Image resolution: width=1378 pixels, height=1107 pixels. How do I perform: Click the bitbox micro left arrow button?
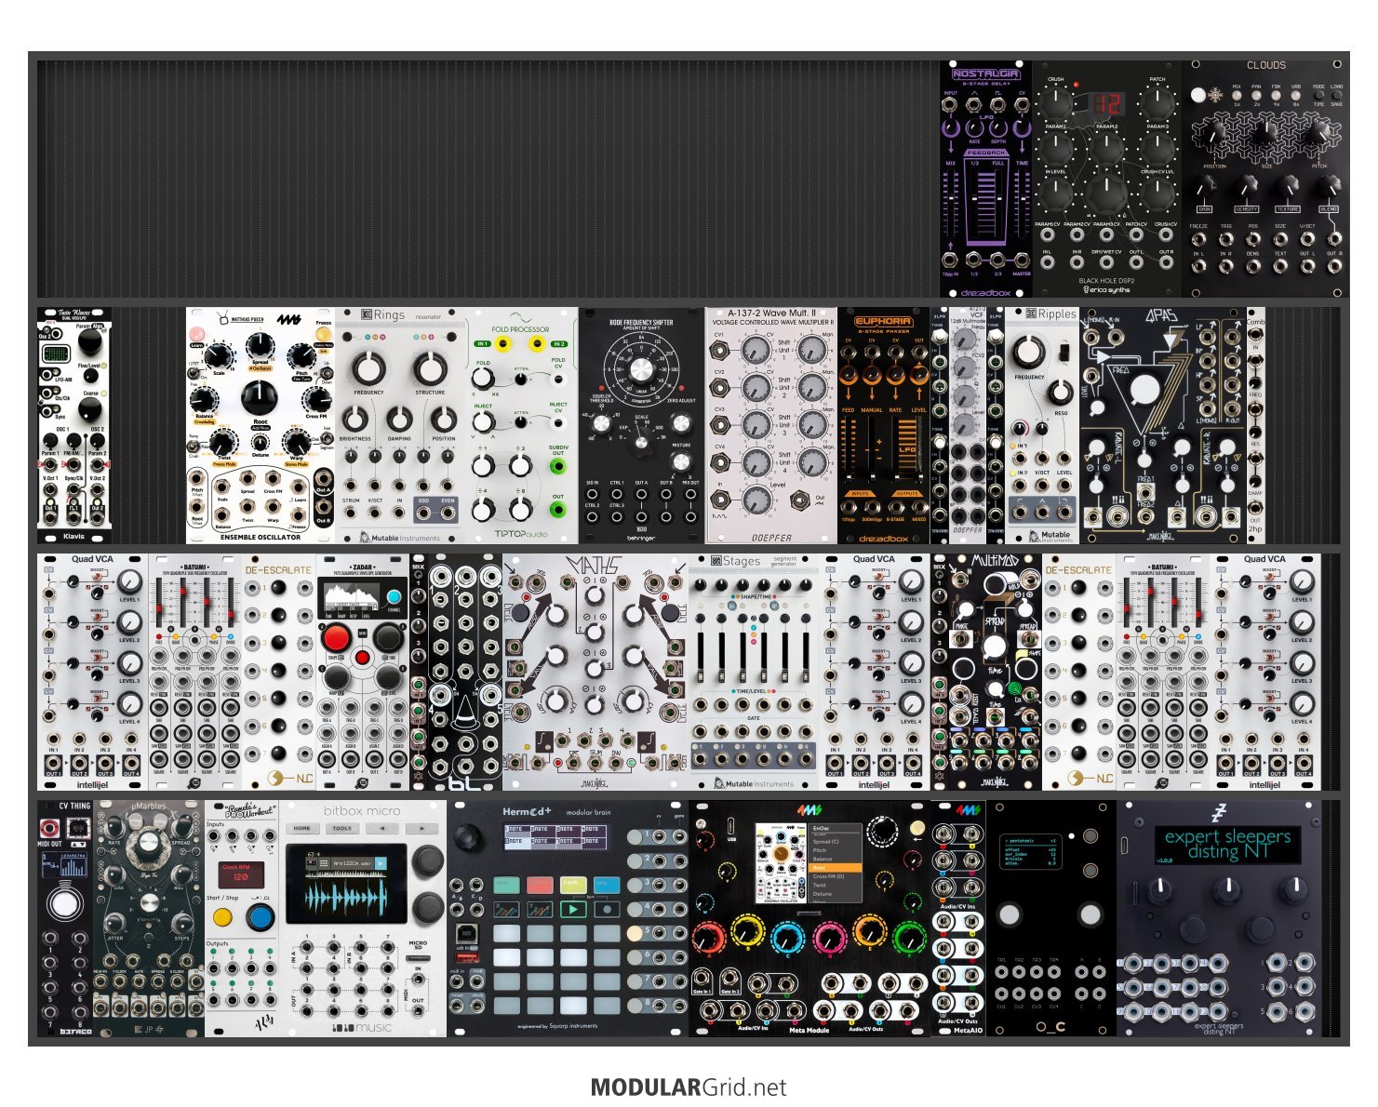[x=382, y=827]
